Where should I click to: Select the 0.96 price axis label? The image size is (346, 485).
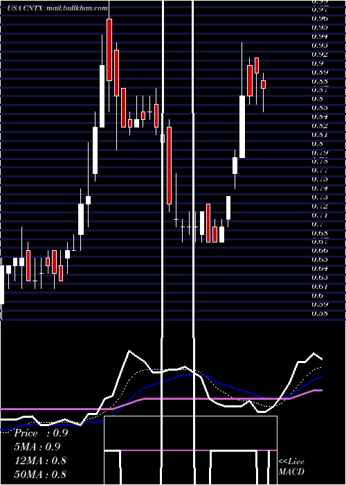[x=319, y=18]
